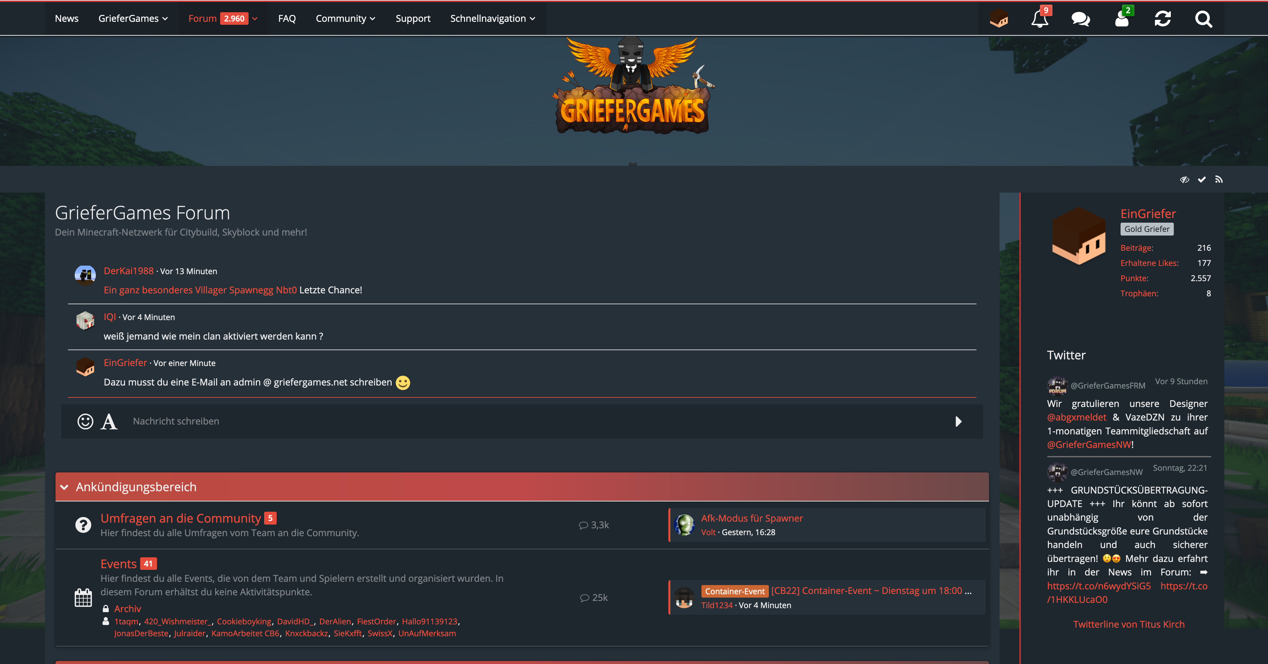Open moderator UnAufMerksam's profile link
1268x664 pixels.
427,634
